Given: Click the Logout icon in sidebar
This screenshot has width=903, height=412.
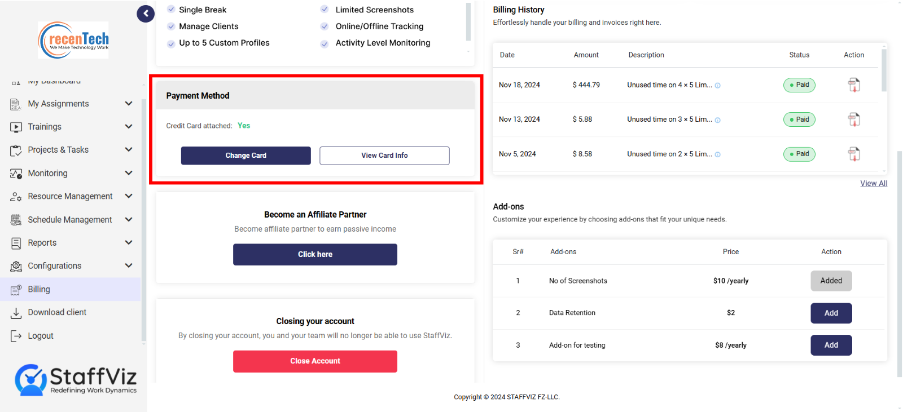Looking at the screenshot, I should pyautogui.click(x=16, y=336).
